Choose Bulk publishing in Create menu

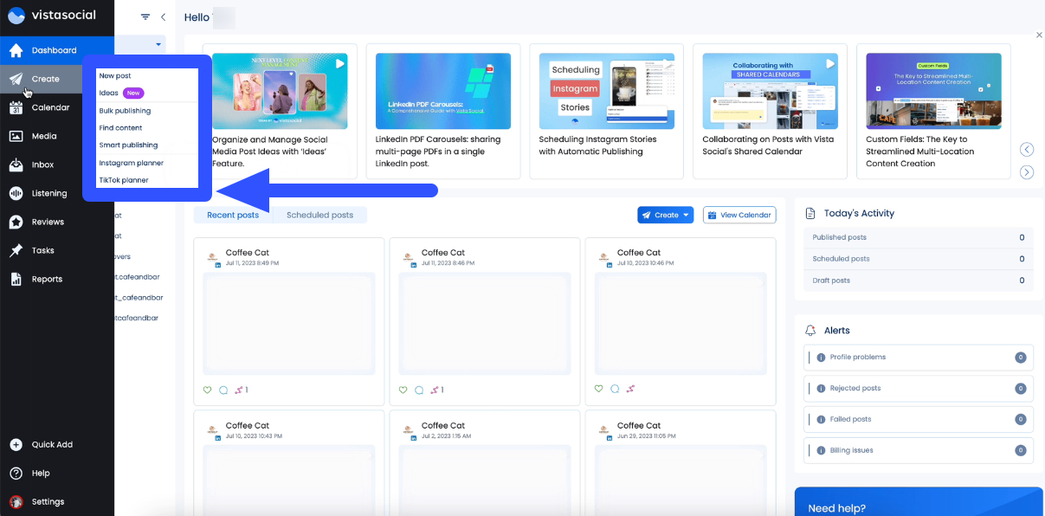tap(125, 111)
